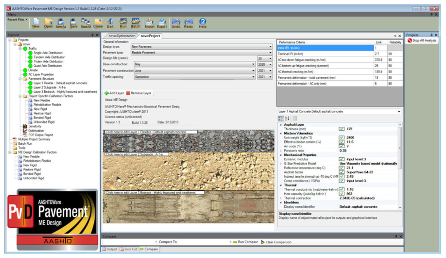
Task: Select the Initial IRI criteria row
Action: point(340,48)
